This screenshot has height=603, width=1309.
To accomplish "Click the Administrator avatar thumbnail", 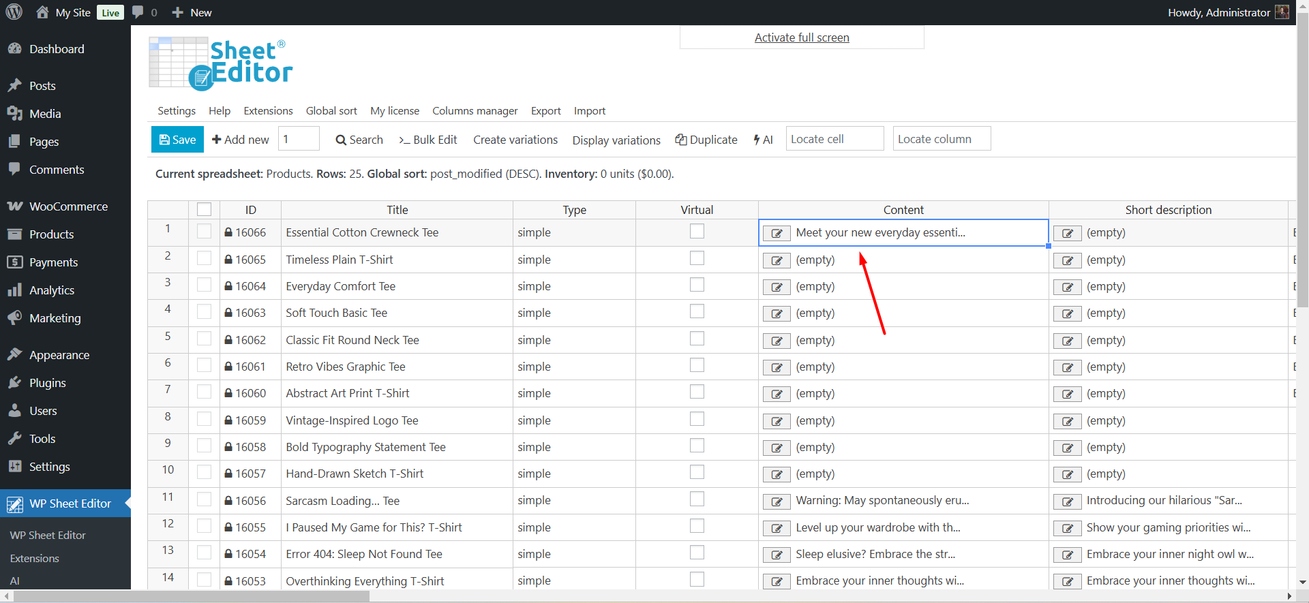I will [x=1282, y=12].
